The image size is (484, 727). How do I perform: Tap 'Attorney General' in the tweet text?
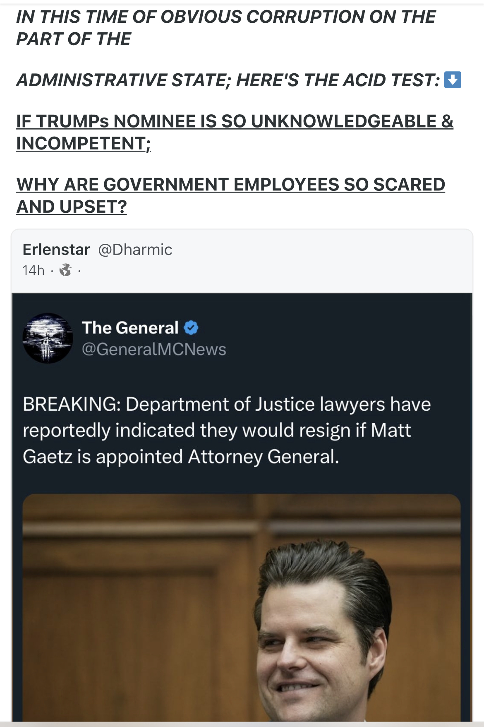click(x=263, y=457)
